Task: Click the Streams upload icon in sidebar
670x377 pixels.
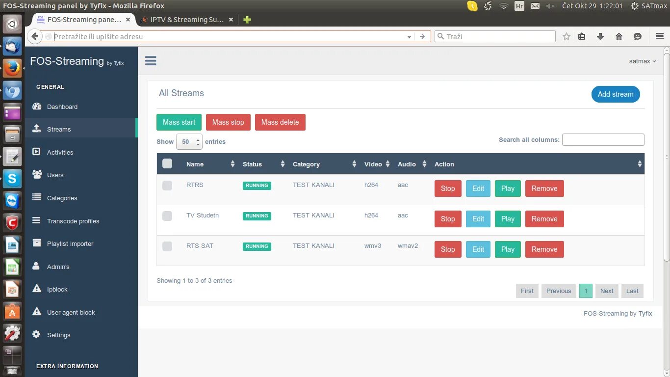Action: coord(36,129)
